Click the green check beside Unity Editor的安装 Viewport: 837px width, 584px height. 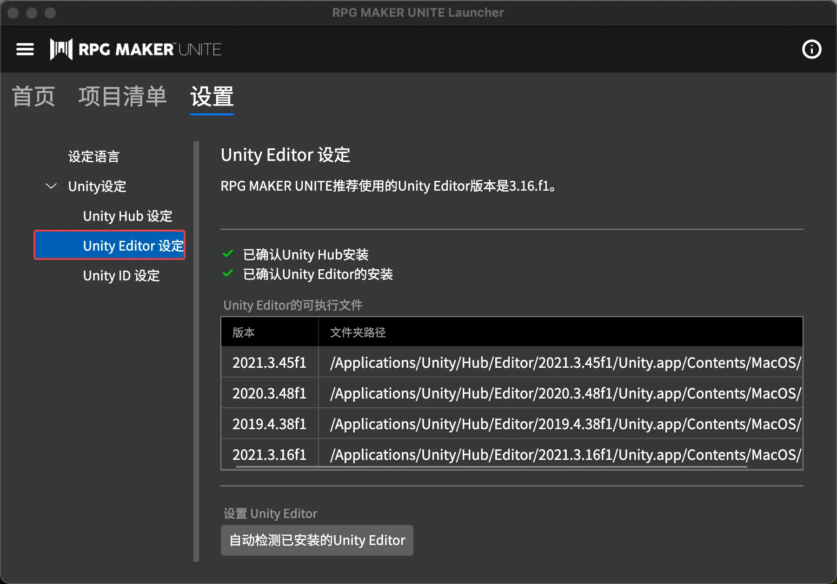pyautogui.click(x=228, y=273)
